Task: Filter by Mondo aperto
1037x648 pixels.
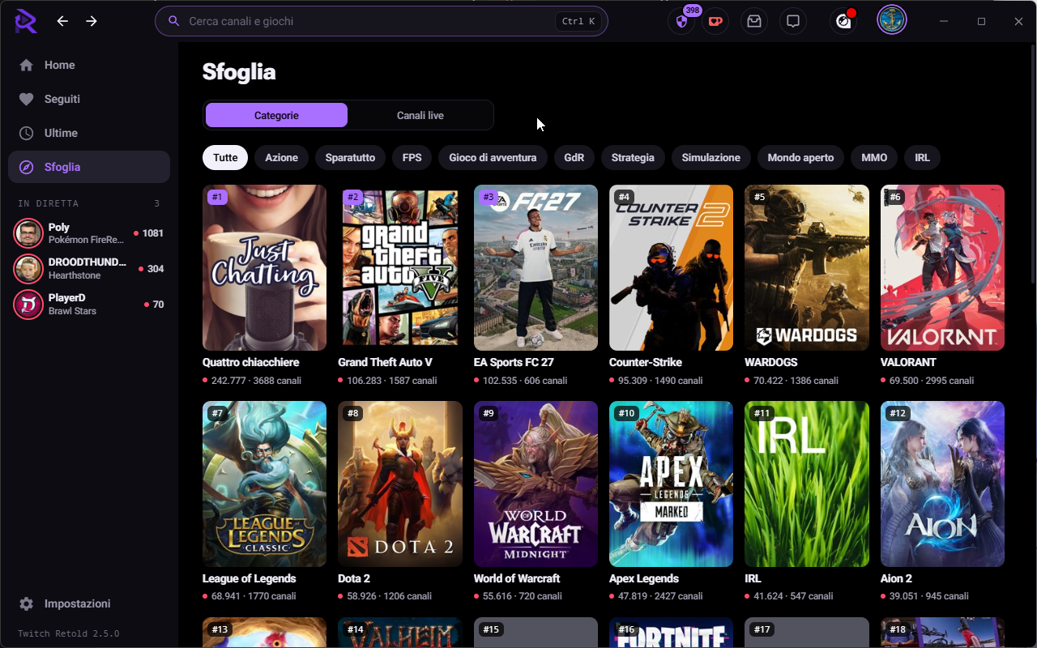Action: tap(800, 157)
